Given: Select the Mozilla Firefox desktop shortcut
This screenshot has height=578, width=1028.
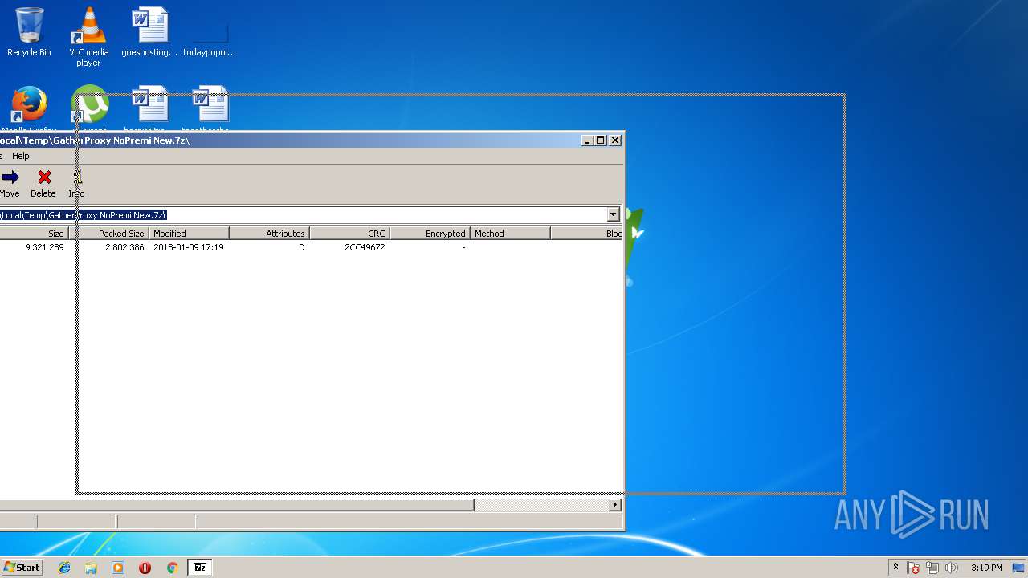Looking at the screenshot, I should 29,108.
